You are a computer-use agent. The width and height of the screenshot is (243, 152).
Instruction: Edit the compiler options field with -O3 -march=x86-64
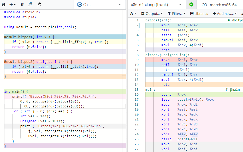click(220, 5)
